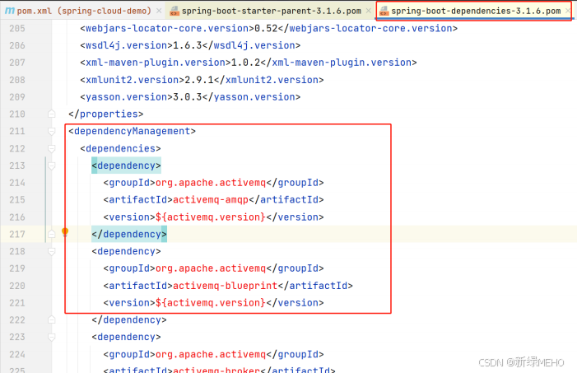Click artifactId value activemq-amqp

[211, 199]
